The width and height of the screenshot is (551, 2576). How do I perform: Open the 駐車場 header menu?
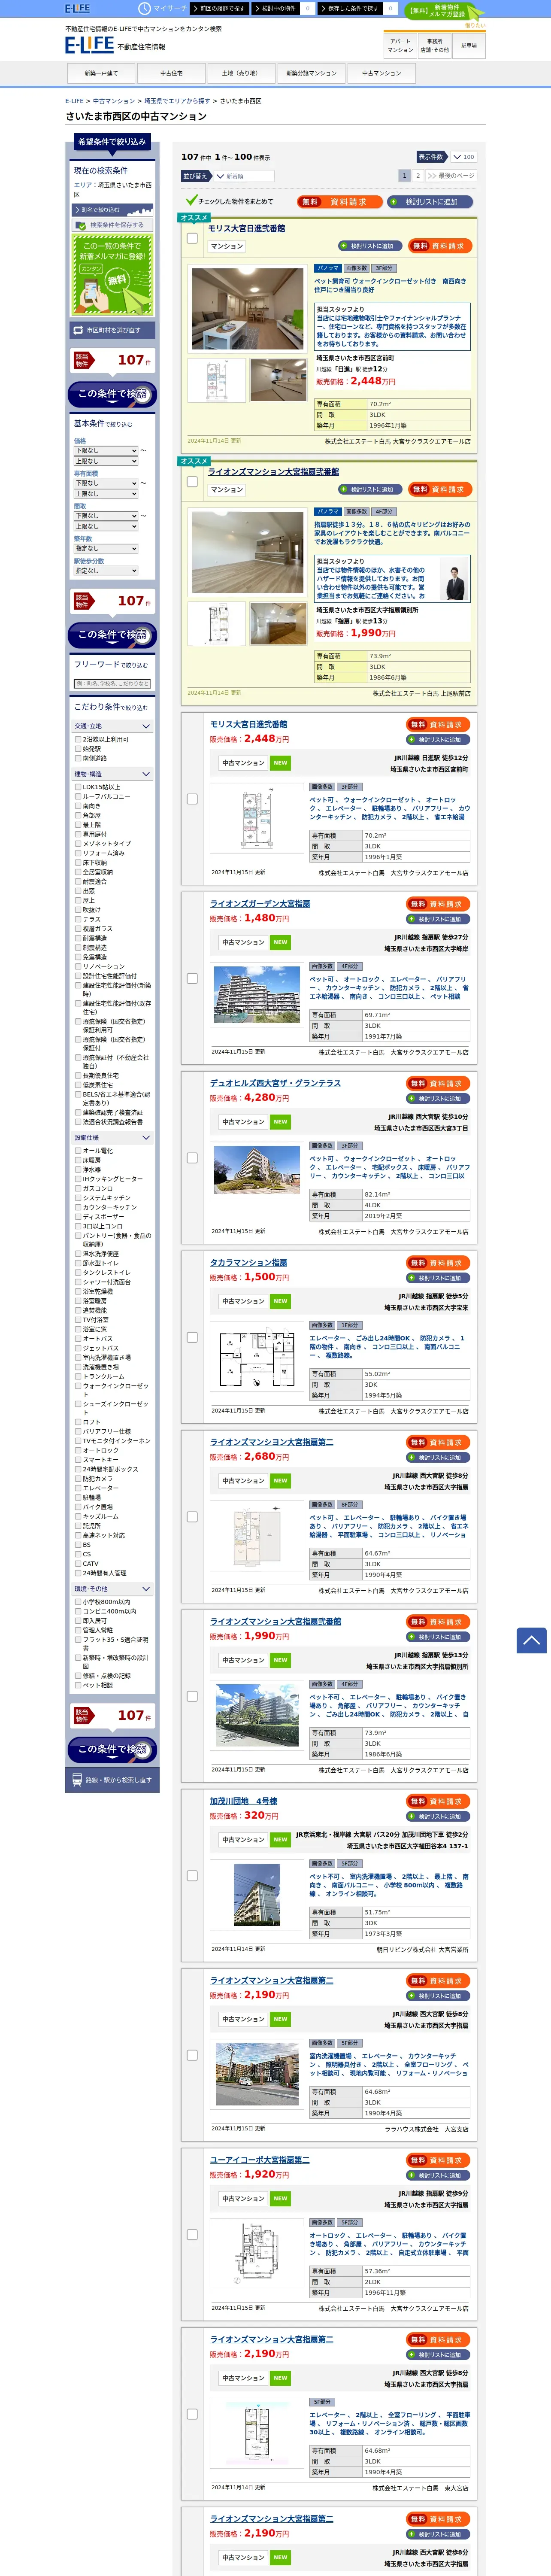tap(469, 45)
